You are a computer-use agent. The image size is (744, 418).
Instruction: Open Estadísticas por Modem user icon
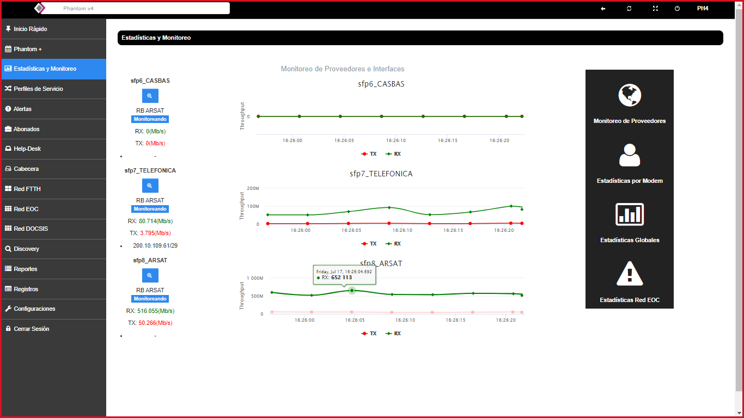(630, 155)
